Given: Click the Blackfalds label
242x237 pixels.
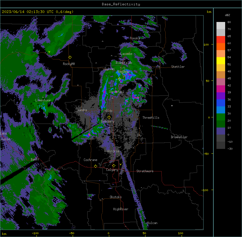Looking at the screenshot, I should (x=124, y=63).
